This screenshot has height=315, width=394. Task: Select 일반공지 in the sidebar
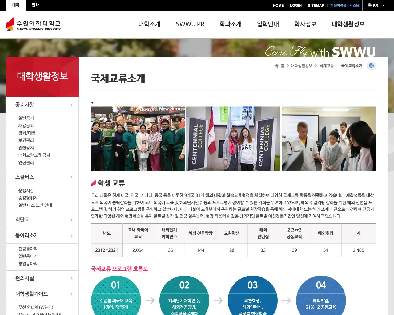[26, 118]
